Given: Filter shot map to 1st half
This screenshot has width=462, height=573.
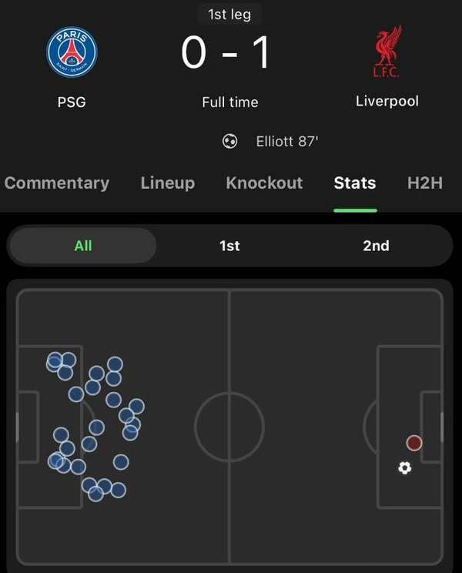Looking at the screenshot, I should pos(229,246).
